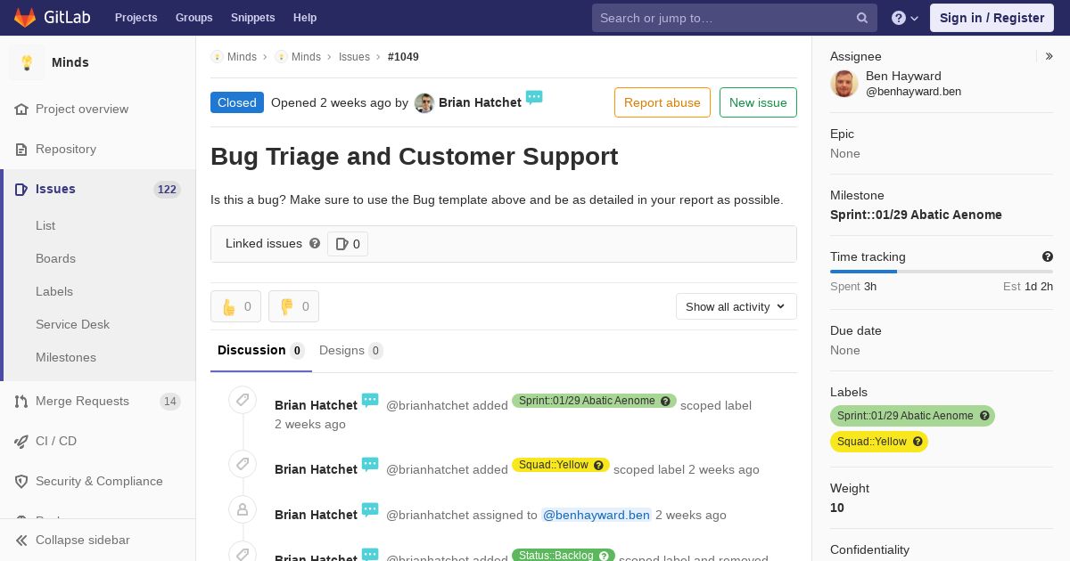Click the Brian Hatchet author name link

(480, 102)
